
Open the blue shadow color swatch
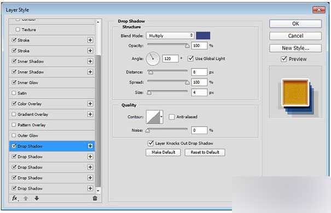coord(203,36)
